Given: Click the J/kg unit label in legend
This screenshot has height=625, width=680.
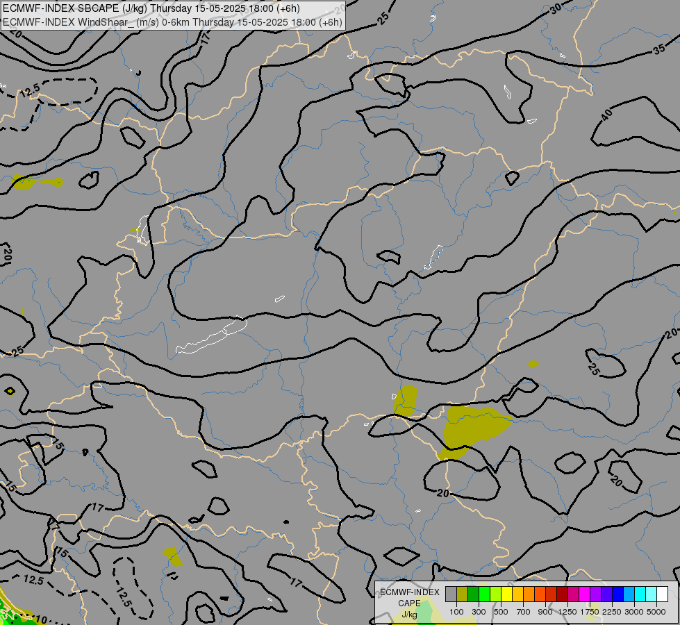Looking at the screenshot, I should click(409, 615).
